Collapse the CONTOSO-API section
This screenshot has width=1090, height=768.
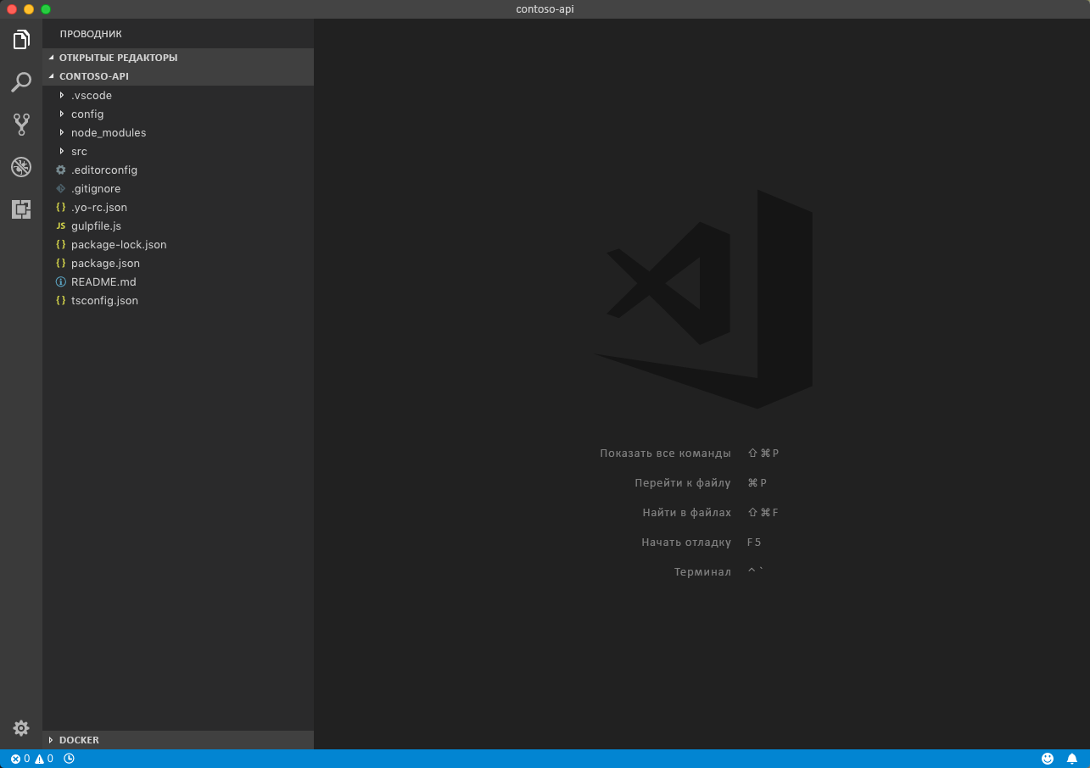pos(93,76)
